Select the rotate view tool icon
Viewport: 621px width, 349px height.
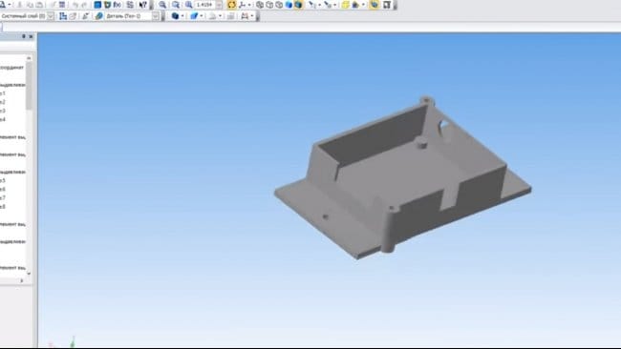tap(232, 5)
